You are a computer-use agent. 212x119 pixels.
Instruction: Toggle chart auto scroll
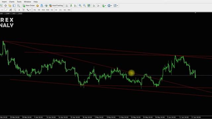coord(94,6)
